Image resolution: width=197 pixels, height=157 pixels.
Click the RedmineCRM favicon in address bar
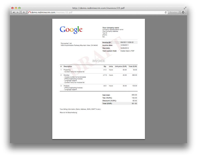29,12
